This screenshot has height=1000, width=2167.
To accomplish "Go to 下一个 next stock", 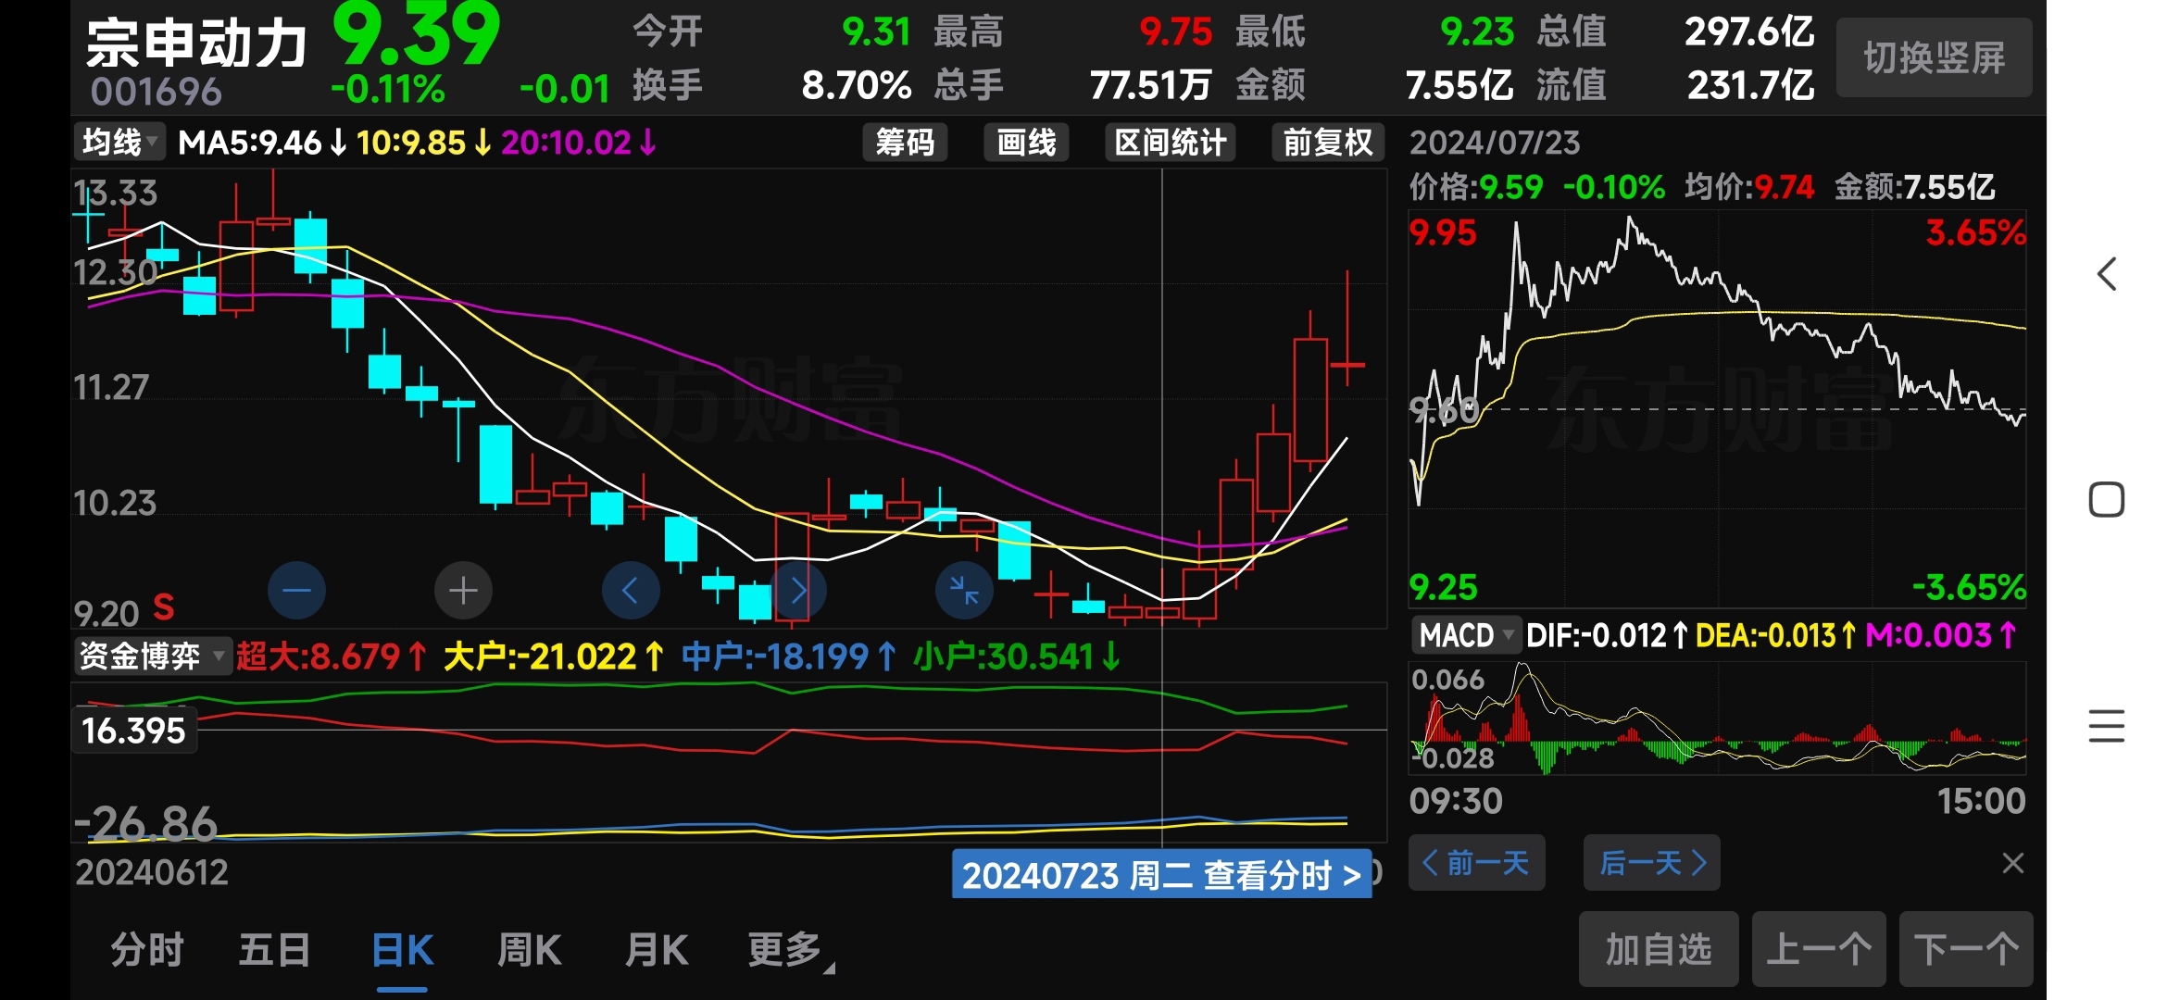I will 1966,949.
